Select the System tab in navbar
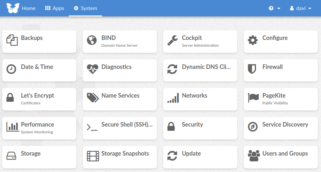 pos(85,8)
